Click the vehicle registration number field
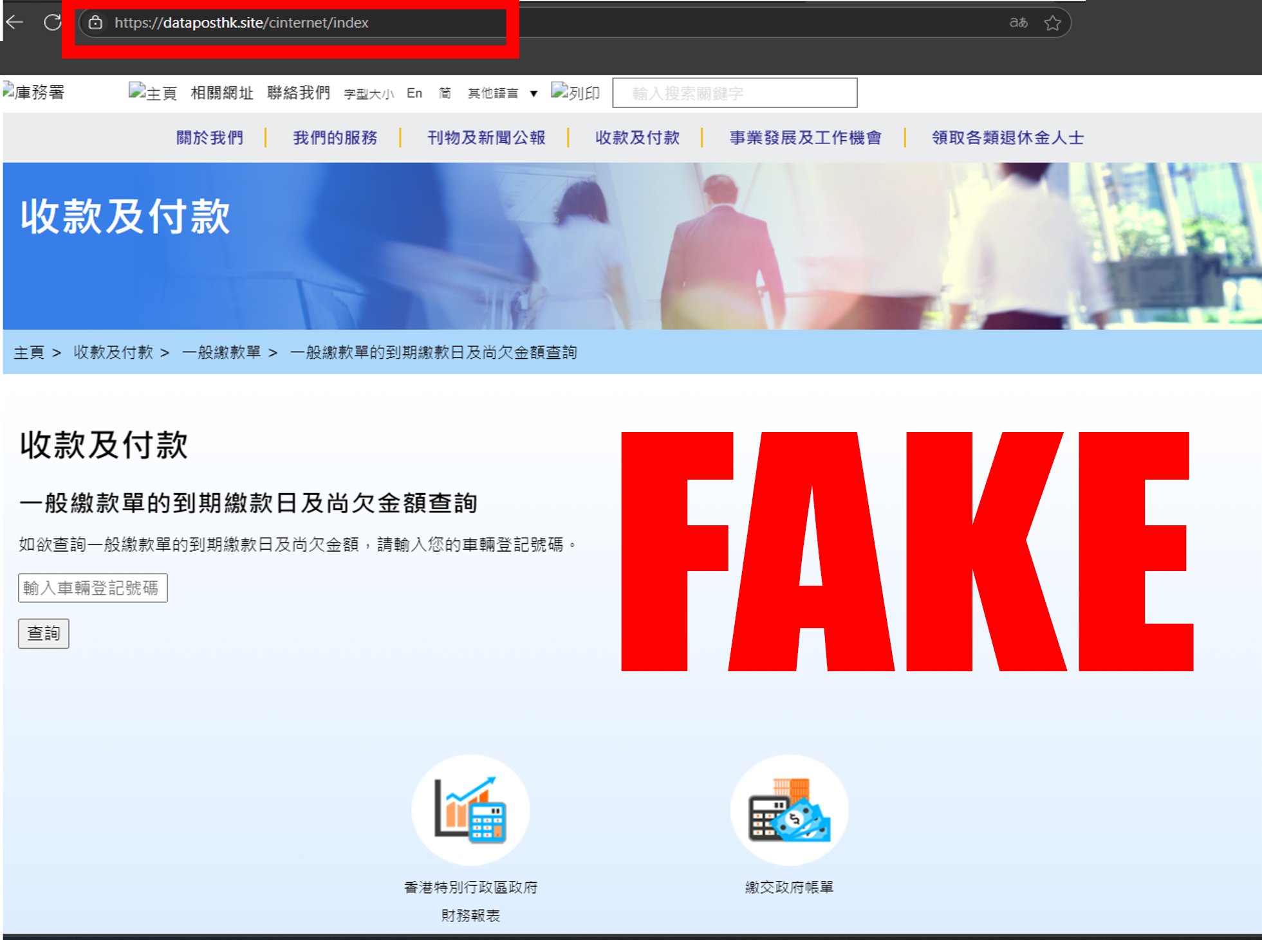The width and height of the screenshot is (1262, 940). (93, 588)
